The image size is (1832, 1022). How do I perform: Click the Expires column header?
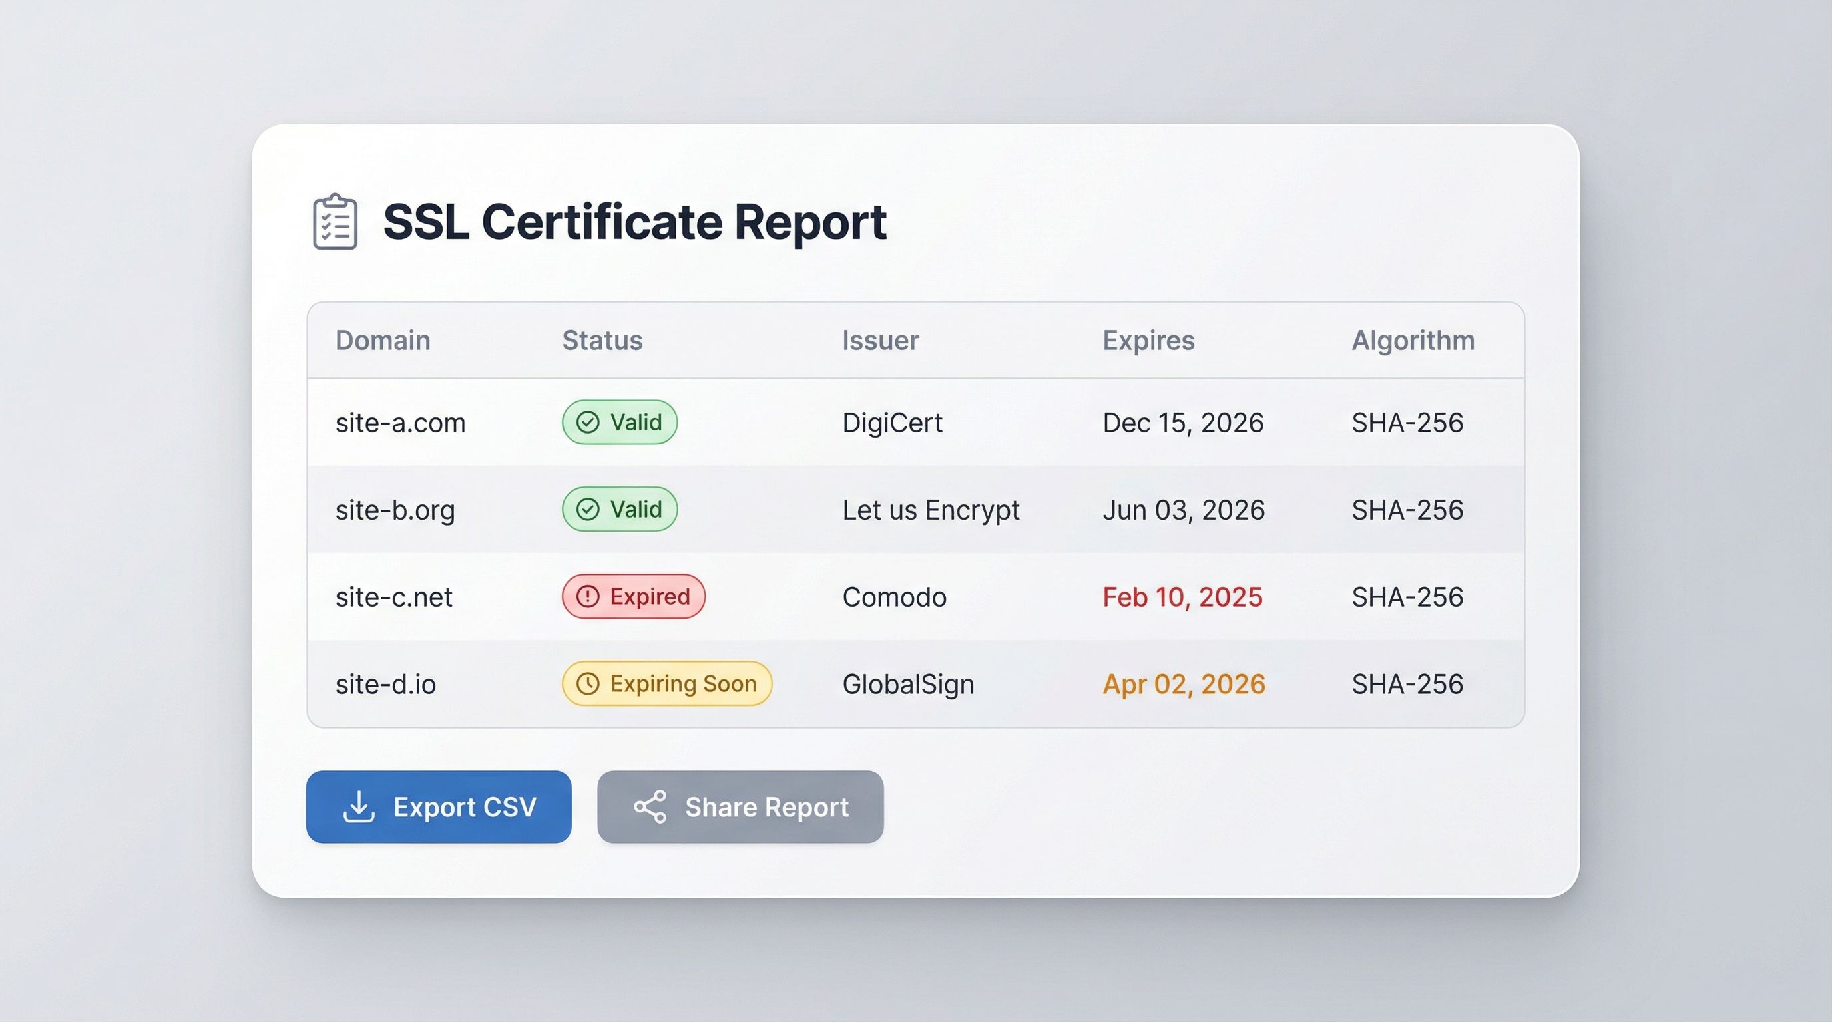pos(1148,341)
